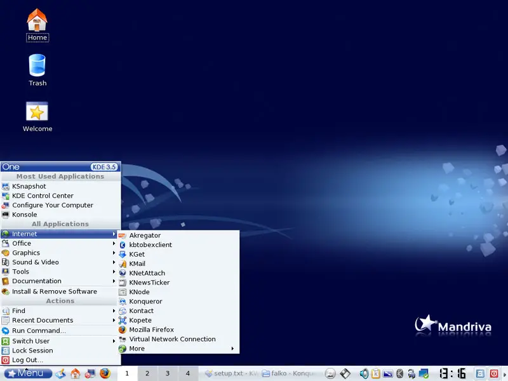Click the gray K tray icon

[x=400, y=373]
